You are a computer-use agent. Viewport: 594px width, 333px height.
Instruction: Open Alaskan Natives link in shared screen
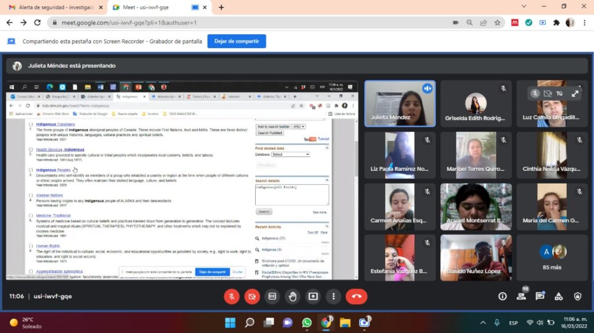tap(49, 195)
